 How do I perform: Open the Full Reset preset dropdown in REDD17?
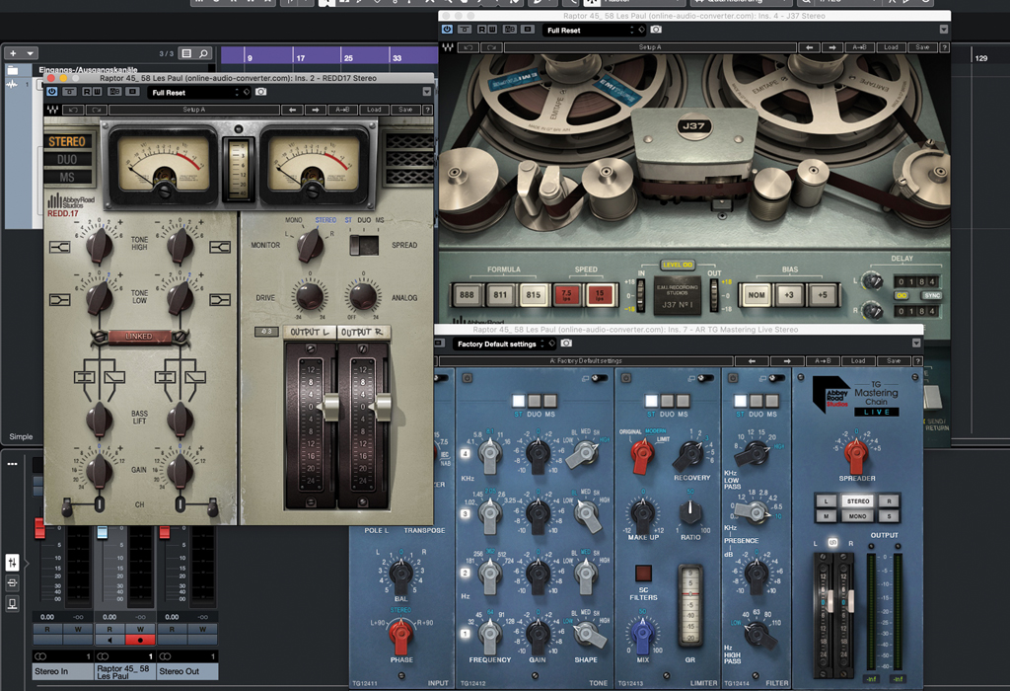tap(193, 92)
